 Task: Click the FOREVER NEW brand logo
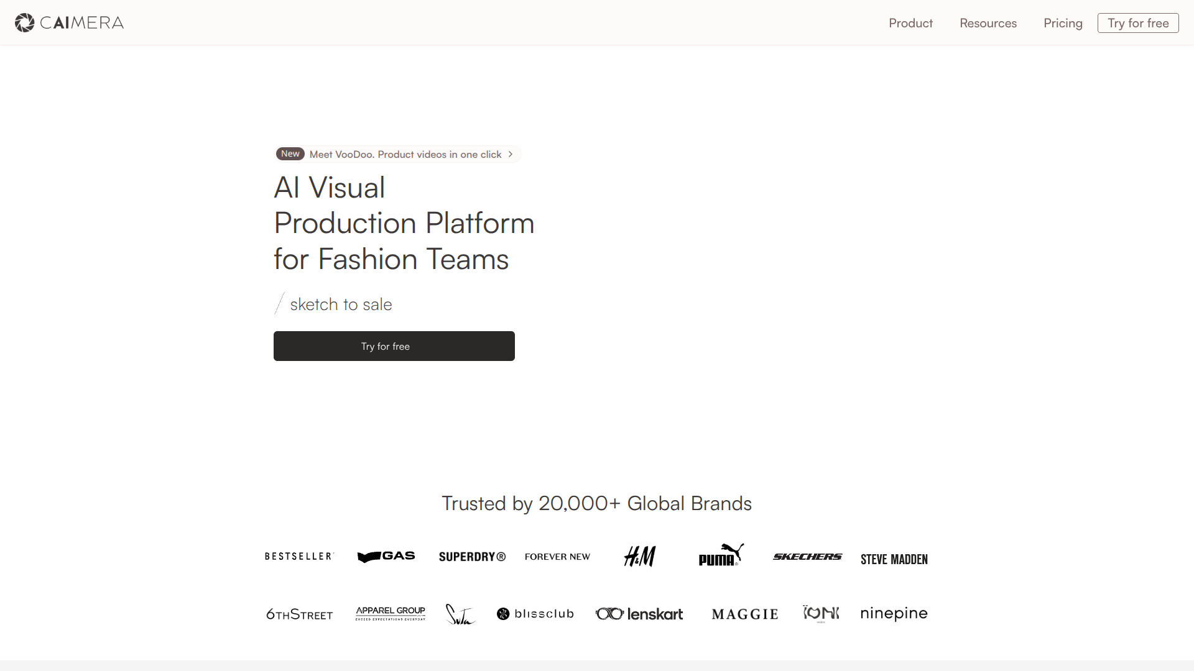click(x=557, y=557)
